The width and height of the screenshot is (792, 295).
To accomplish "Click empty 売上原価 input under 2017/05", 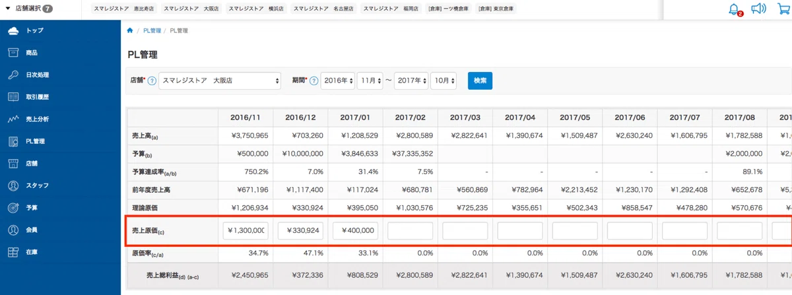I will (x=574, y=231).
